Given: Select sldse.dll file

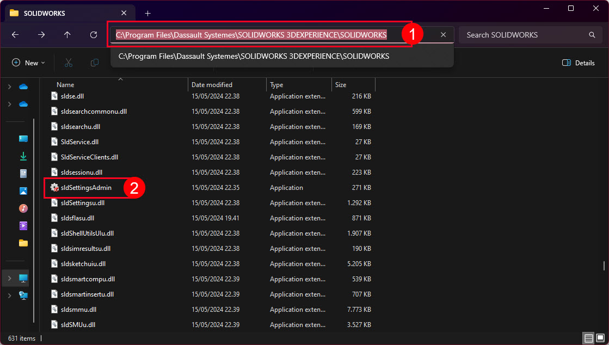Looking at the screenshot, I should tap(72, 96).
